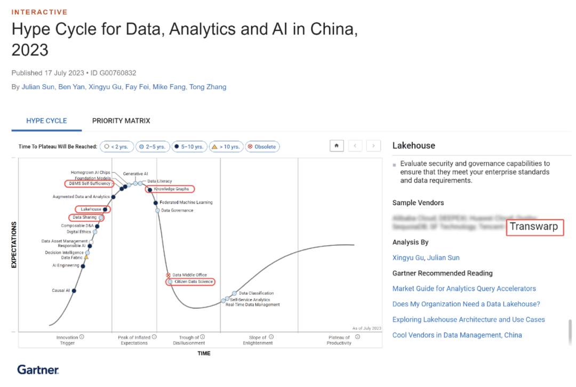Toggle the '< 2 yrs.' legend filter
This screenshot has width=576, height=387.
[x=117, y=146]
